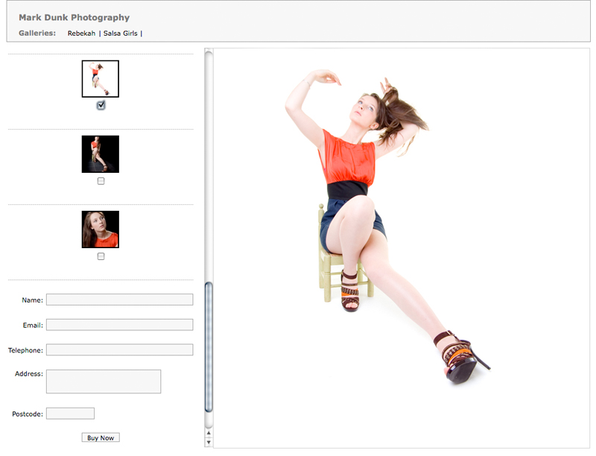Open the Rebekah gallery link
The height and width of the screenshot is (456, 596).
[81, 34]
